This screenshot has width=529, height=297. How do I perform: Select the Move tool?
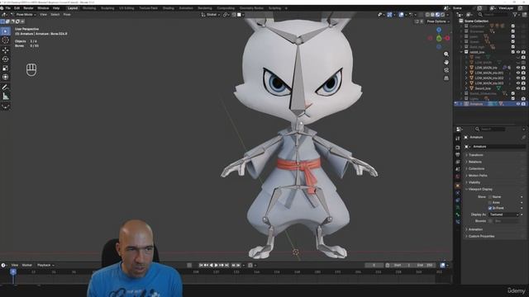[x=6, y=50]
